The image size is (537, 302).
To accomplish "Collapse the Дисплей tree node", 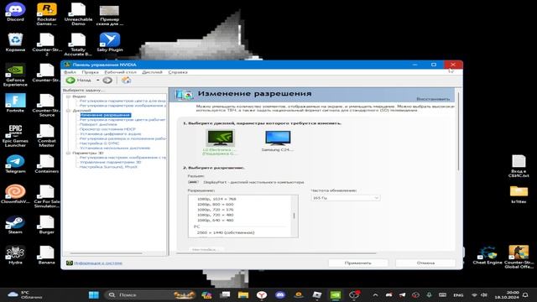I will [x=68, y=111].
